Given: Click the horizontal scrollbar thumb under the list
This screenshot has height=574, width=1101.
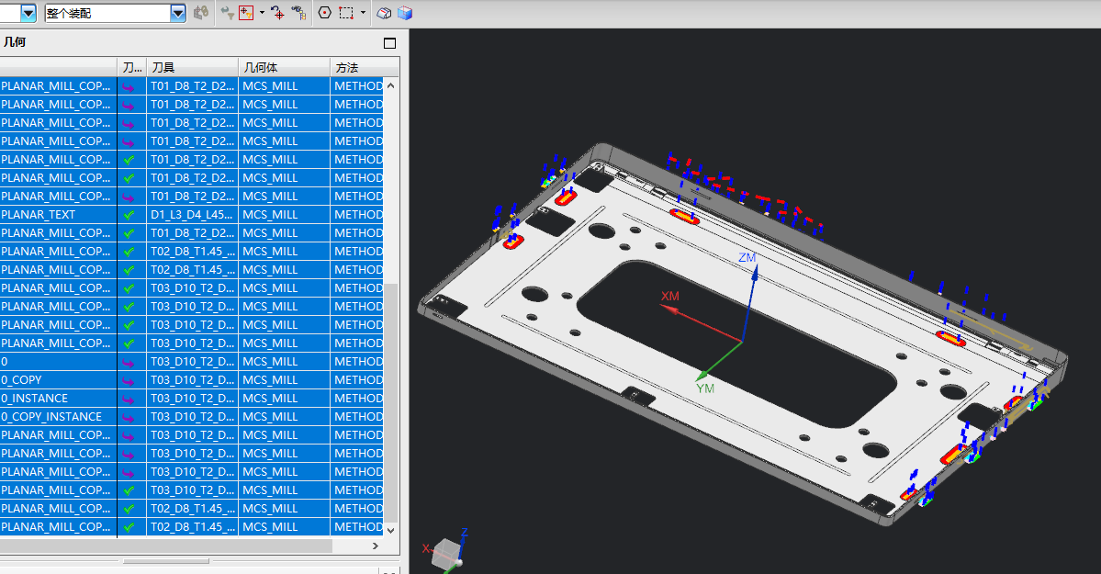Looking at the screenshot, I should [x=166, y=546].
